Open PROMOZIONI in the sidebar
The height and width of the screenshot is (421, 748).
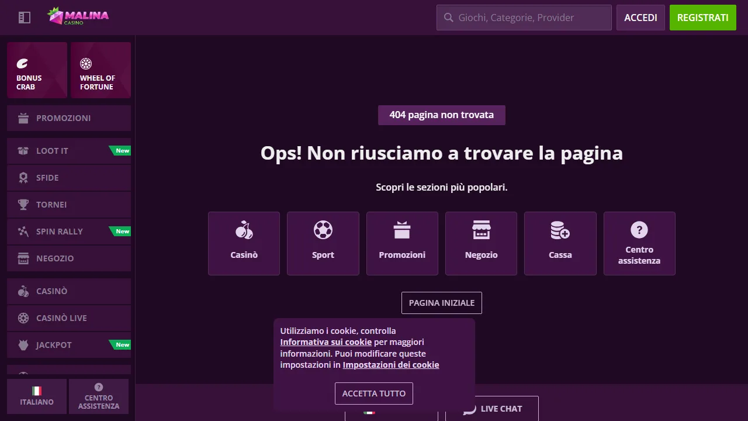tap(69, 118)
